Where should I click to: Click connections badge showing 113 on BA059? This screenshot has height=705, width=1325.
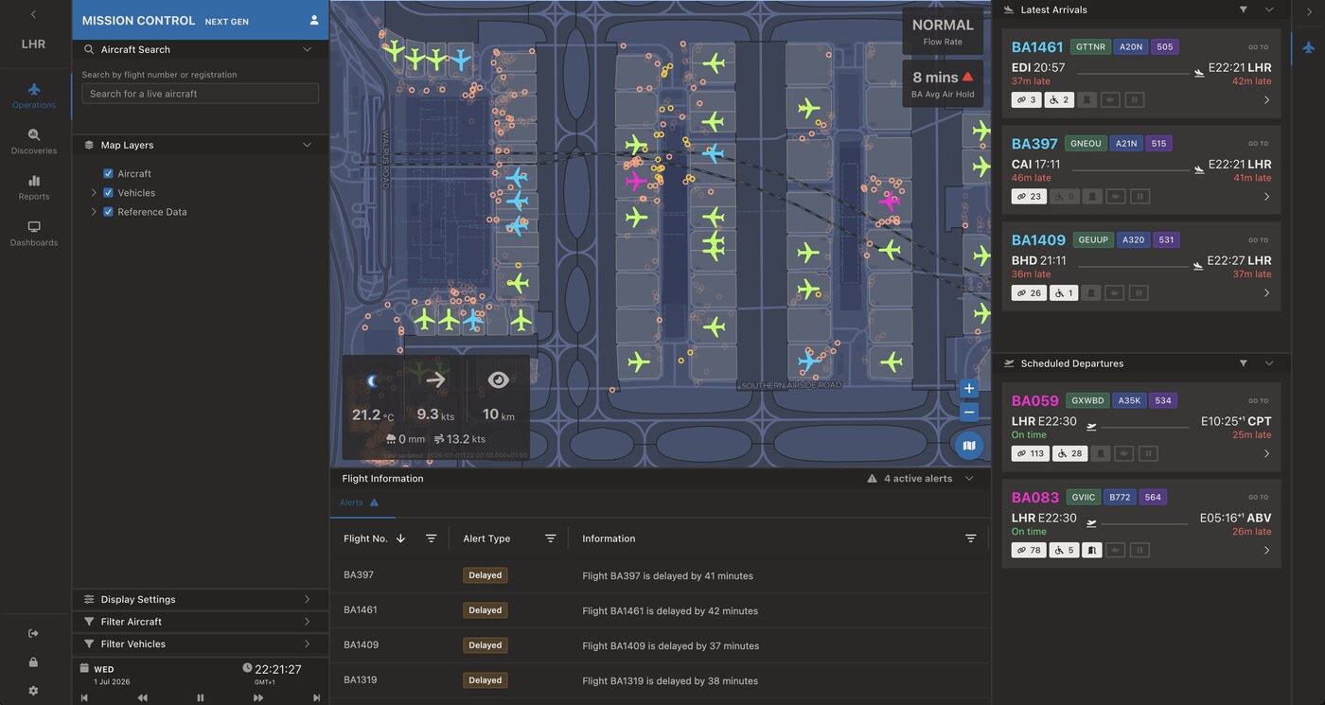(1031, 453)
